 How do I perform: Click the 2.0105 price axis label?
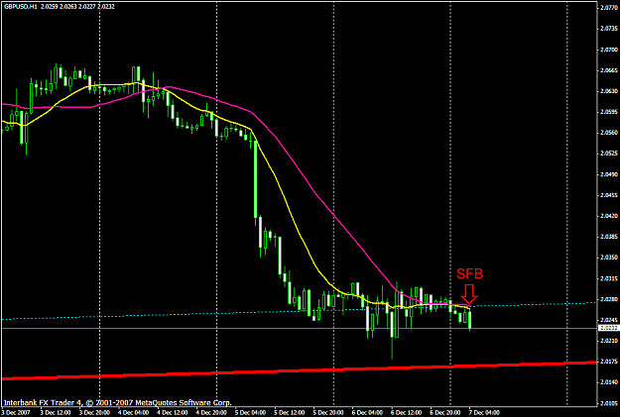click(609, 403)
